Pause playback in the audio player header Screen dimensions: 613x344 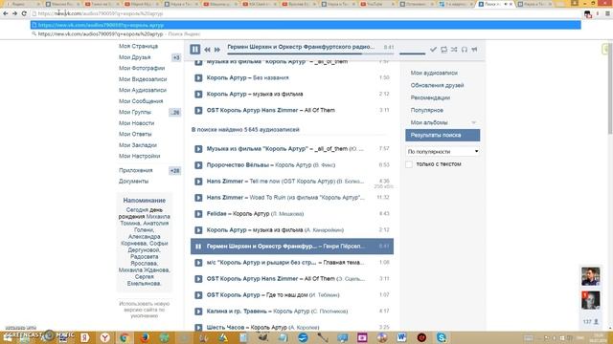click(x=194, y=49)
